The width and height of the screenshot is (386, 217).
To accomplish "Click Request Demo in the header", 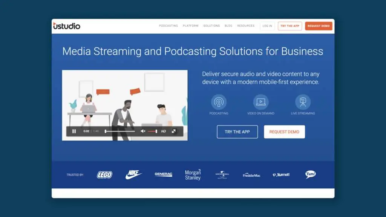I will 319,26.
